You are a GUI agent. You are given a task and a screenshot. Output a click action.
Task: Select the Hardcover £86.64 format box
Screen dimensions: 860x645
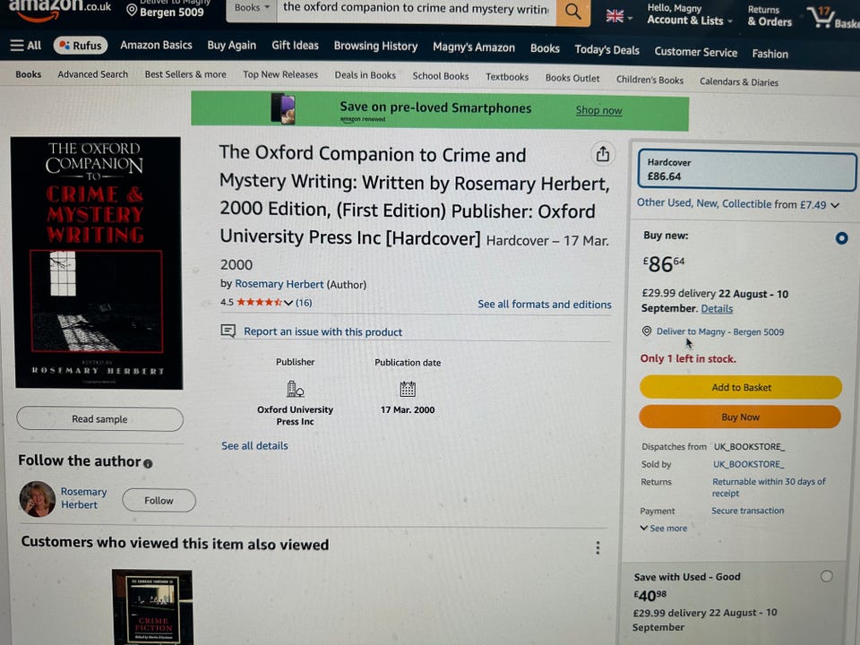pos(746,170)
